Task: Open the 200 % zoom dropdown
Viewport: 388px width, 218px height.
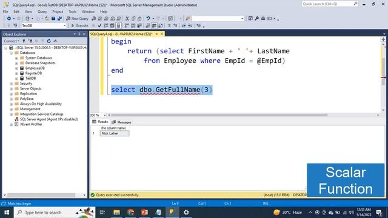Action: [x=105, y=115]
